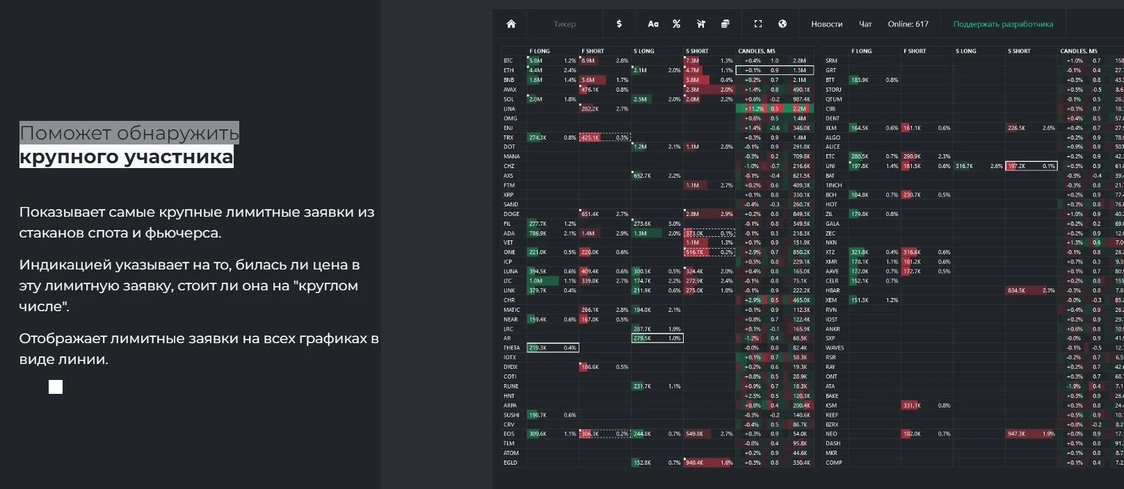Image resolution: width=1124 pixels, height=489 pixels.
Task: Go to the home icon in the toolbar
Action: [x=511, y=24]
